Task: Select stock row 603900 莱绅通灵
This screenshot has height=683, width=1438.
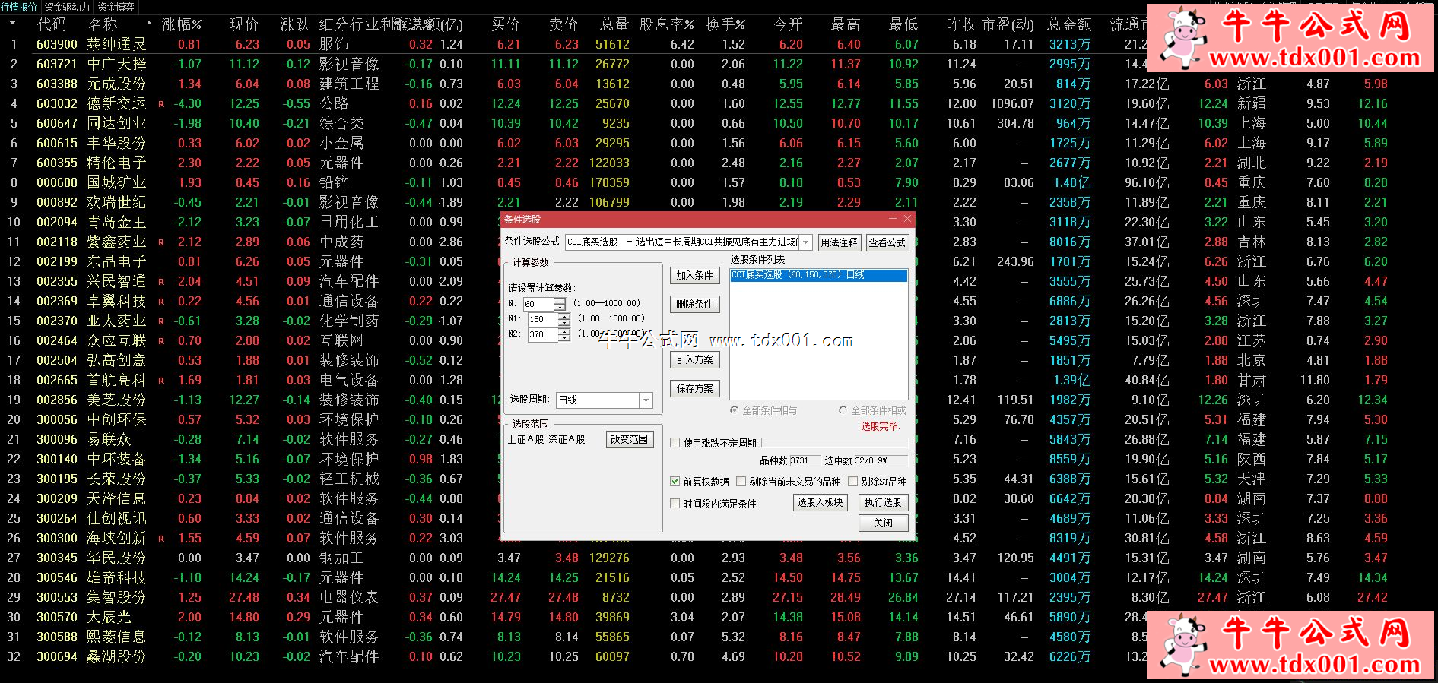Action: tap(91, 45)
